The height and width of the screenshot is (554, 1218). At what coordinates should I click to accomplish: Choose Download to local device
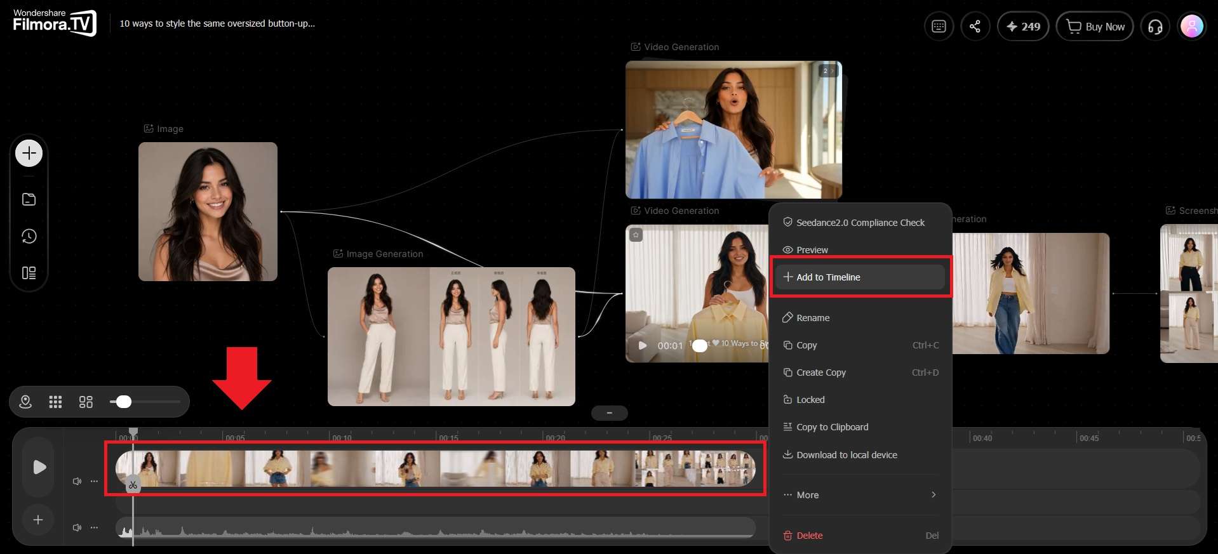860,455
